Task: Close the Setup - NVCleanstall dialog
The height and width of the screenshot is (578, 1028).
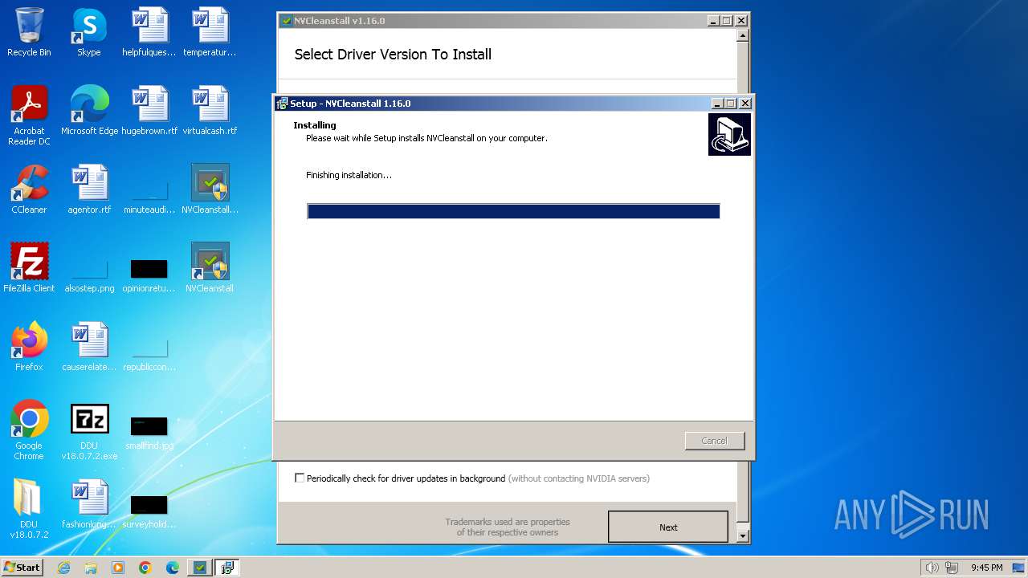Action: [744, 104]
